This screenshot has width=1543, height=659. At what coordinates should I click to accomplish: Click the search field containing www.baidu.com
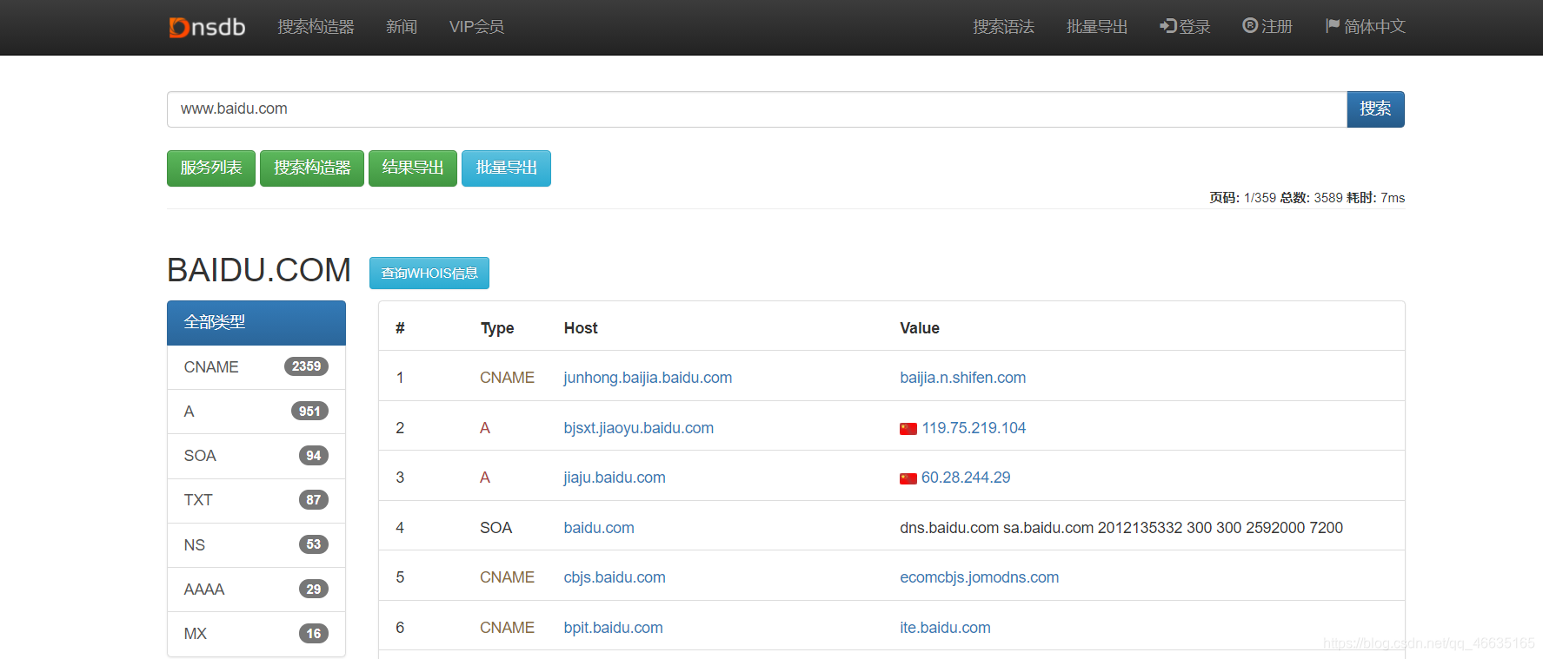(x=757, y=109)
